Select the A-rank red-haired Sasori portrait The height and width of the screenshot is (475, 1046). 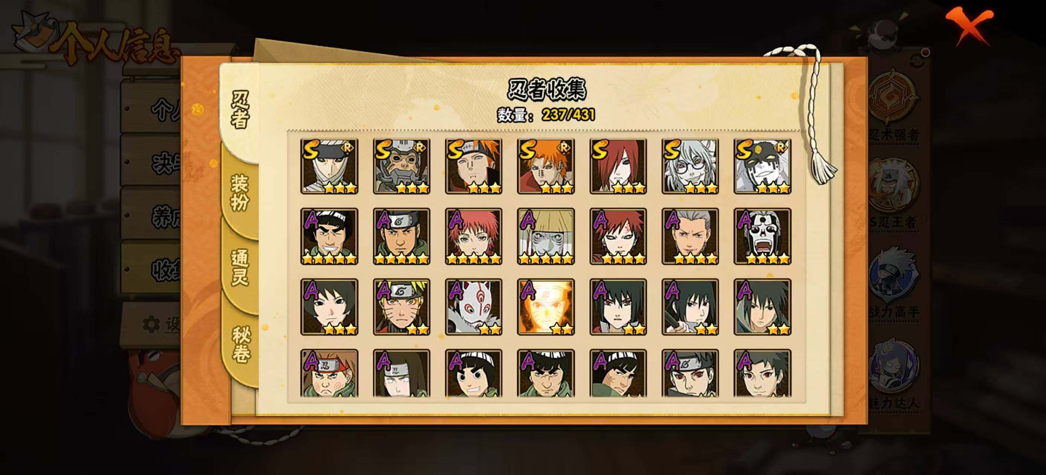pyautogui.click(x=474, y=236)
